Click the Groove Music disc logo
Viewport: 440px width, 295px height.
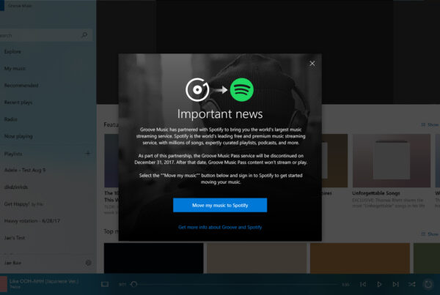pyautogui.click(x=197, y=90)
